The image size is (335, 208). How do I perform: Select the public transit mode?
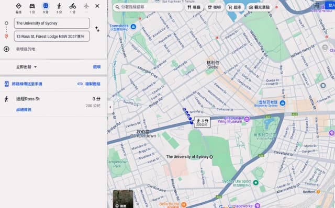46,6
